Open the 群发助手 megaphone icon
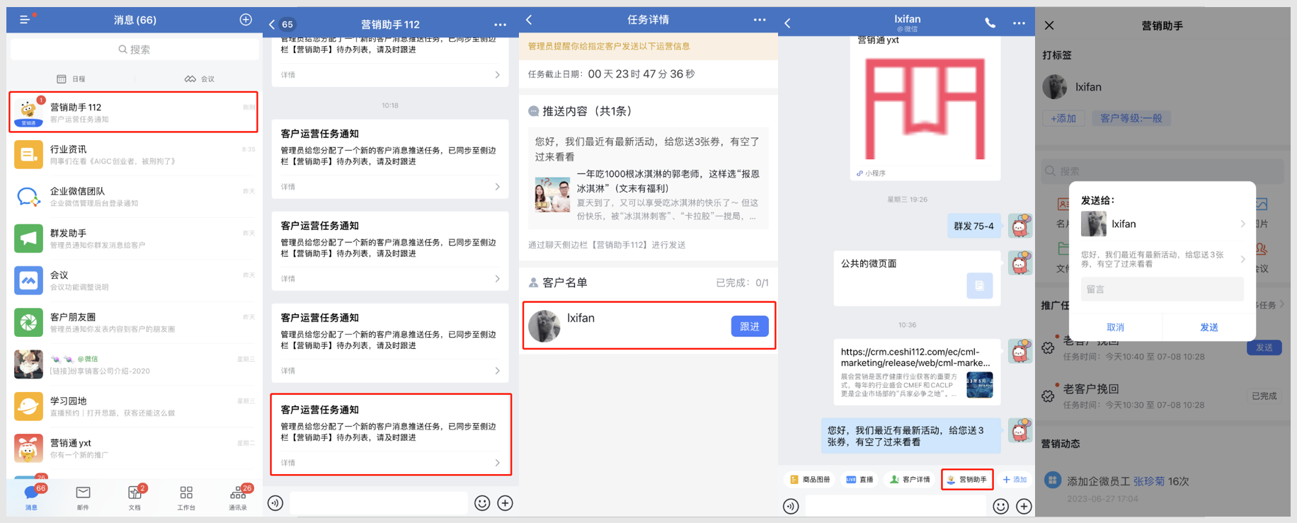Viewport: 1297px width, 523px height. 28,238
